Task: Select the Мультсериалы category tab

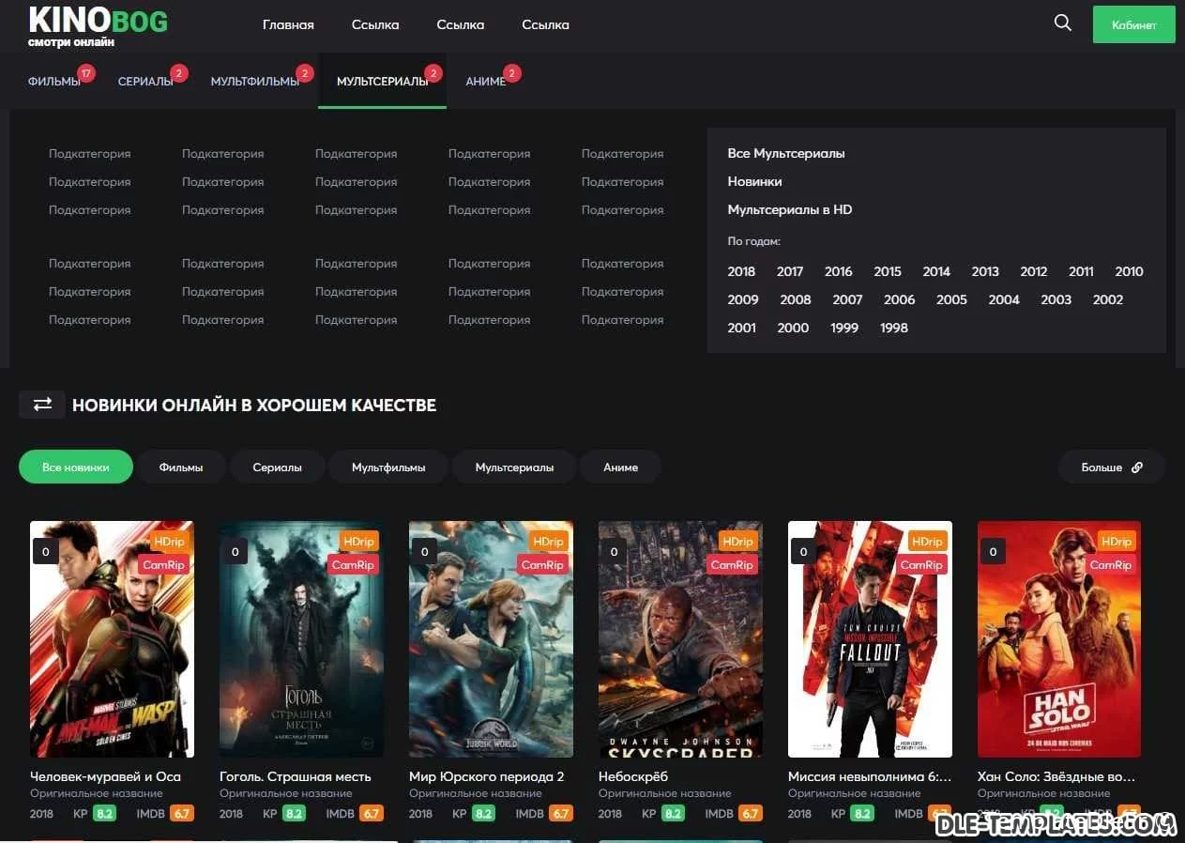Action: [x=382, y=82]
